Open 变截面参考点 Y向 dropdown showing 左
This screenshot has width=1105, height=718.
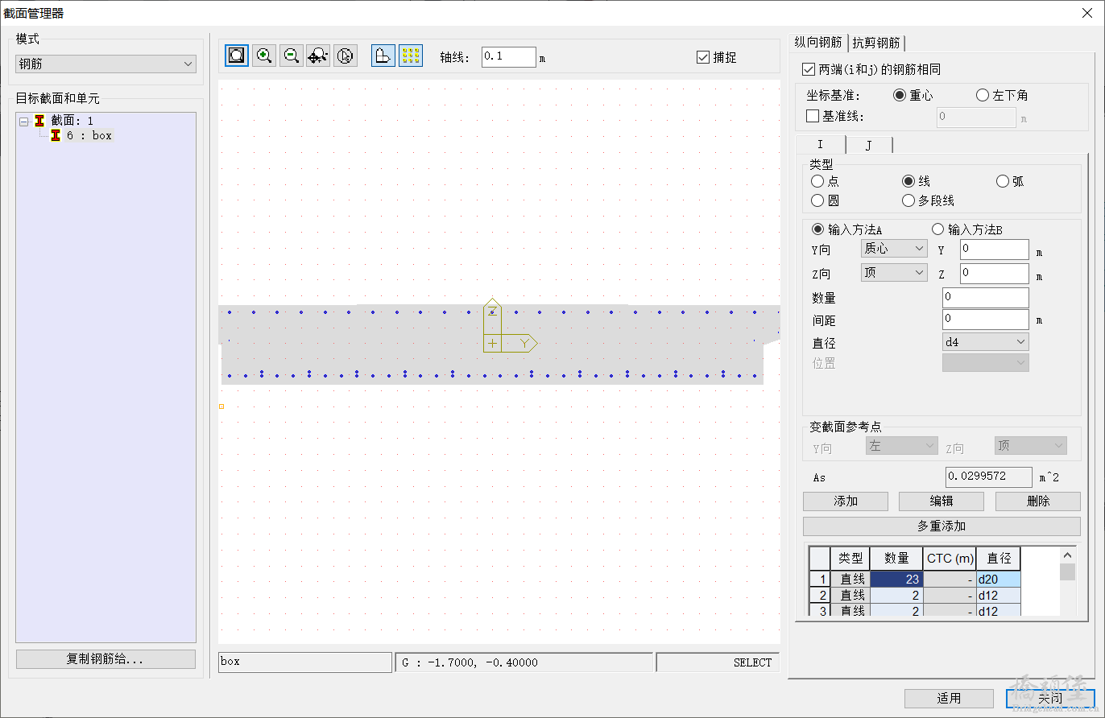tap(902, 445)
